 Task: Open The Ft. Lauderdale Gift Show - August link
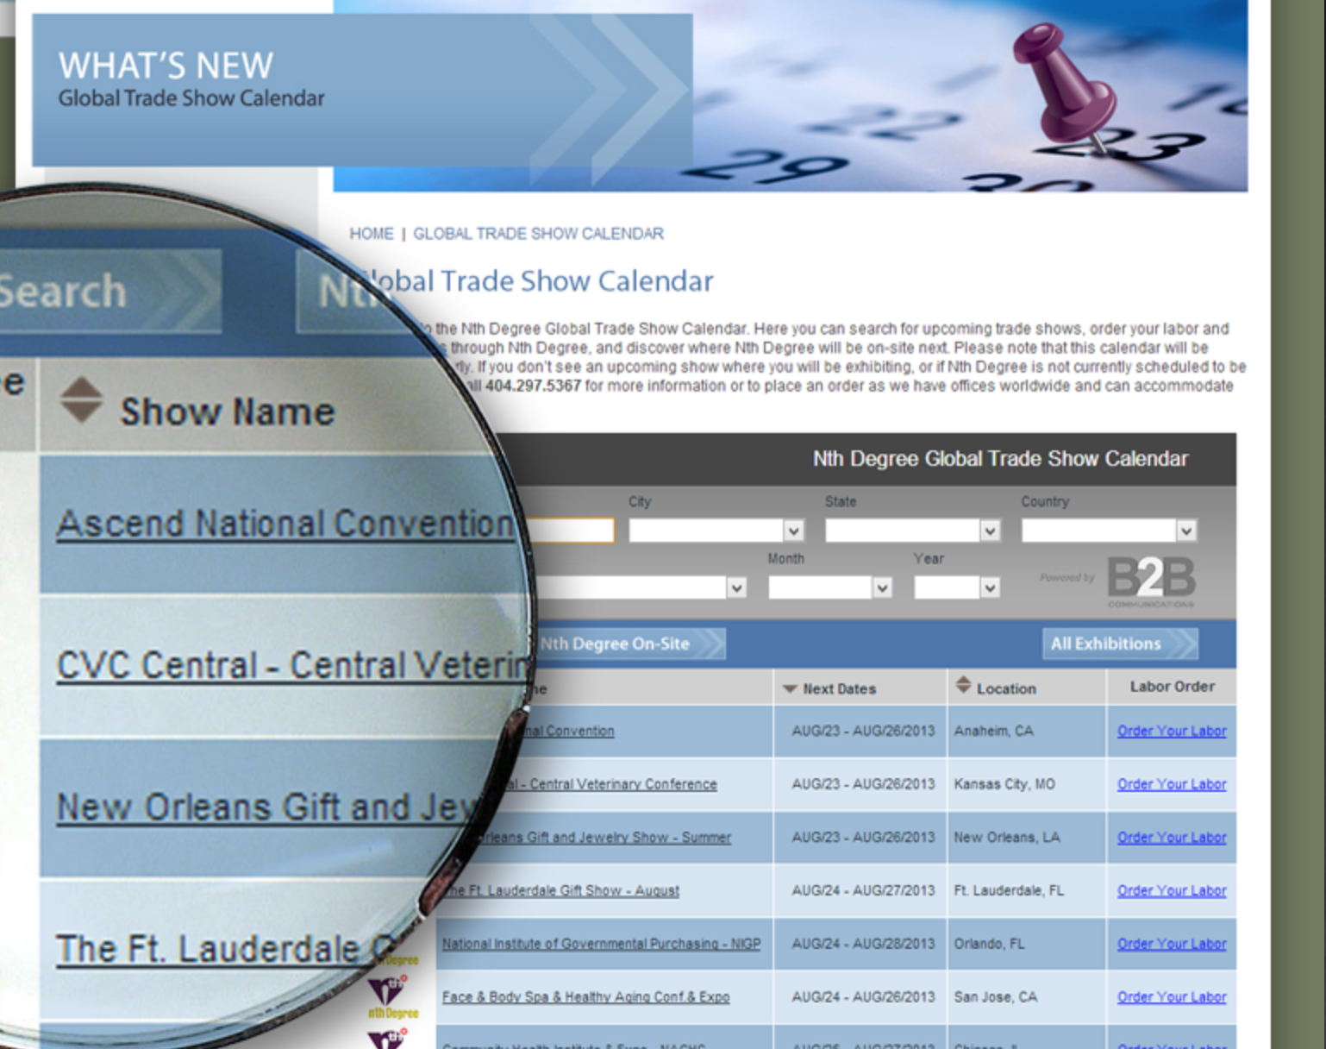point(562,891)
